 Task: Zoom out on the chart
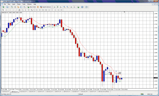click(x=67, y=7)
